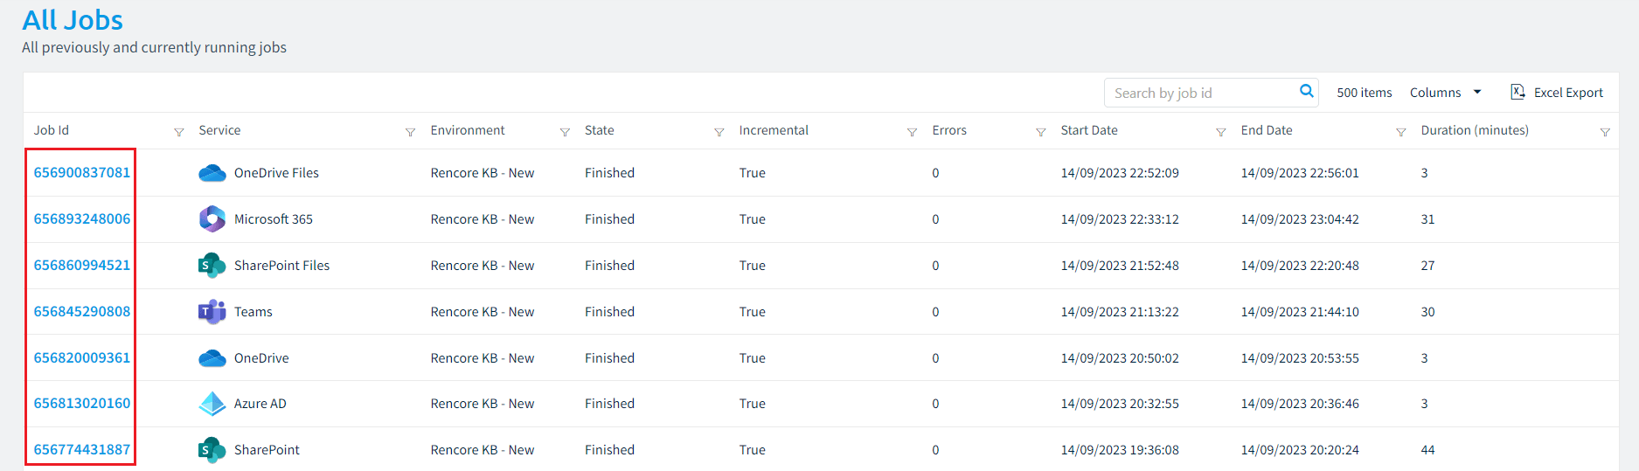Click the Teams service icon
This screenshot has width=1639, height=471.
pyautogui.click(x=212, y=312)
